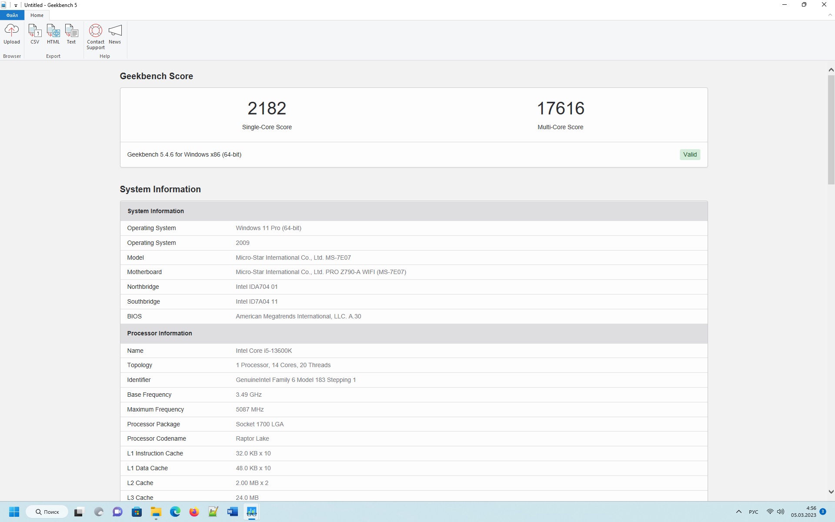Screen dimensions: 835x522
Task: Click the Valid status badge
Action: (x=690, y=154)
